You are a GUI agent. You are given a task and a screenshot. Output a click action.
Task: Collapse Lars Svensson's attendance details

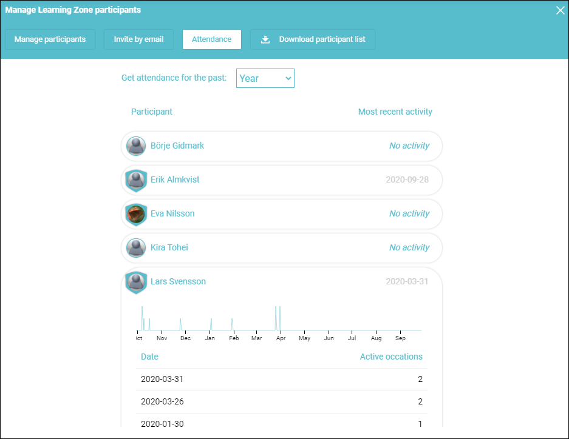[282, 282]
